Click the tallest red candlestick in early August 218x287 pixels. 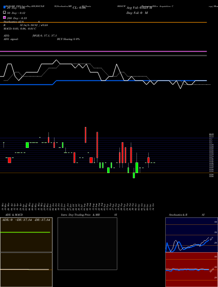85,135
